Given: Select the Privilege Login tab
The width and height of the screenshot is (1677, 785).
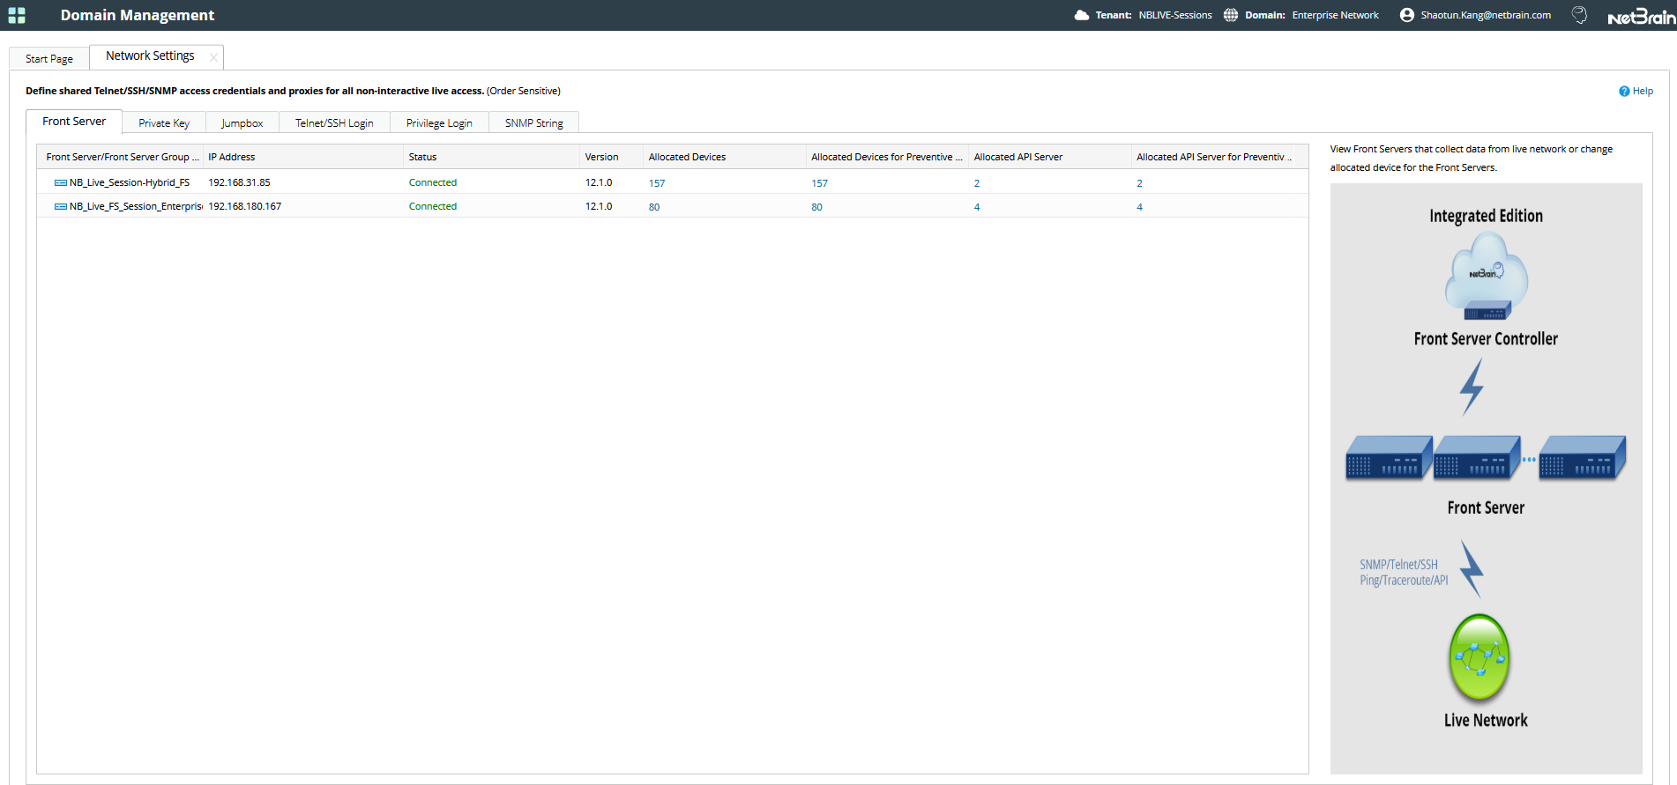Looking at the screenshot, I should (439, 123).
